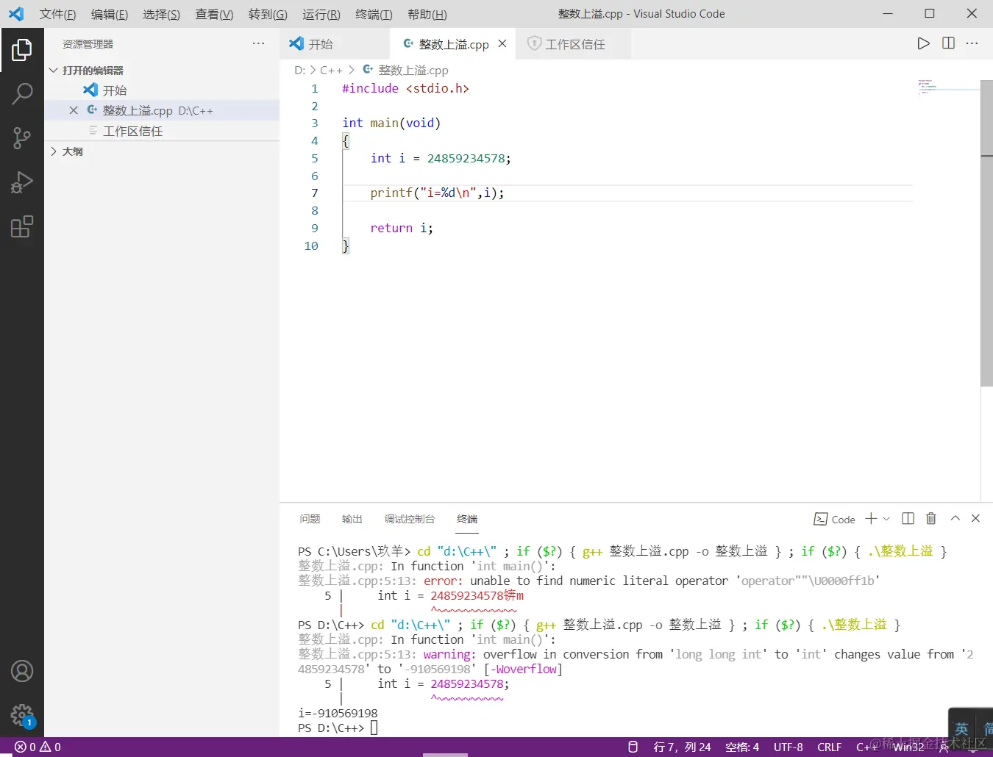Run the code with the play button

pyautogui.click(x=923, y=43)
